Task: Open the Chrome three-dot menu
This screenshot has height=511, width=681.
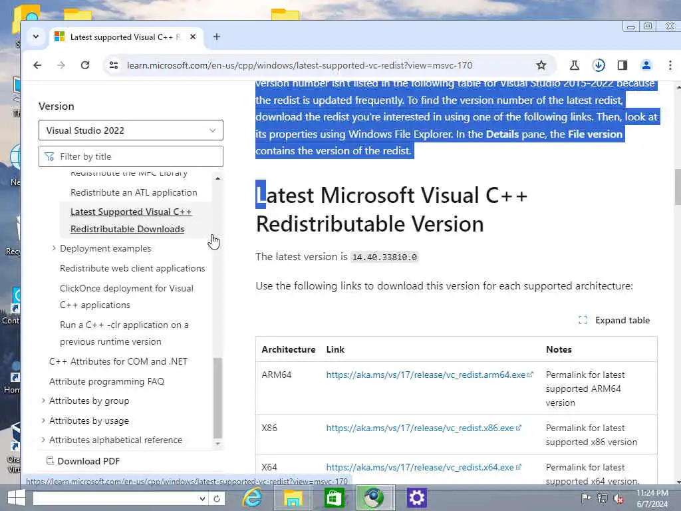Action: 670,65
